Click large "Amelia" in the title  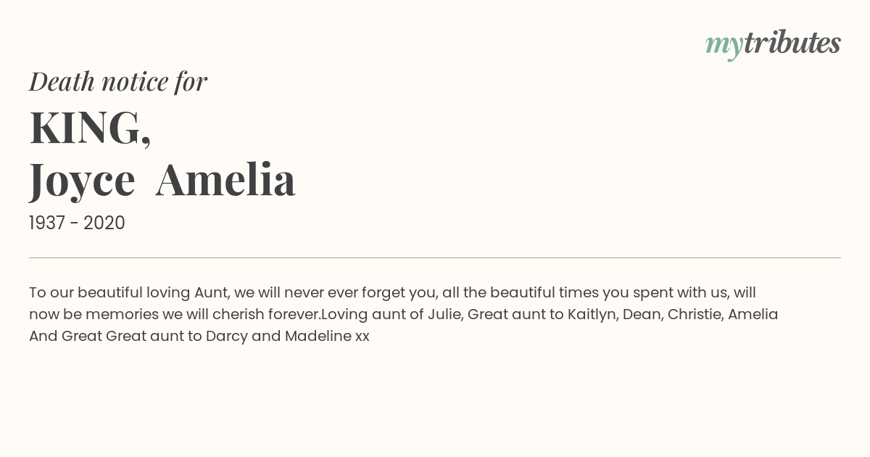tap(225, 179)
